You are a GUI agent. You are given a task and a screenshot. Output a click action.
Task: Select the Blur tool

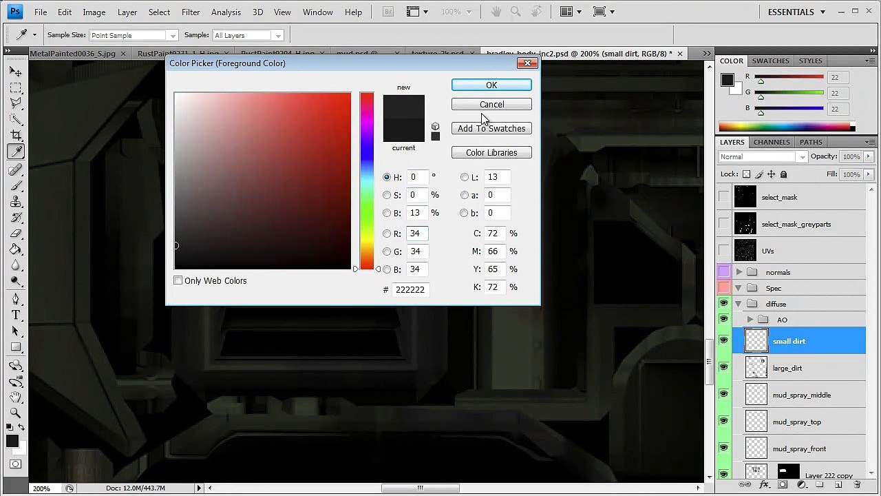[16, 265]
